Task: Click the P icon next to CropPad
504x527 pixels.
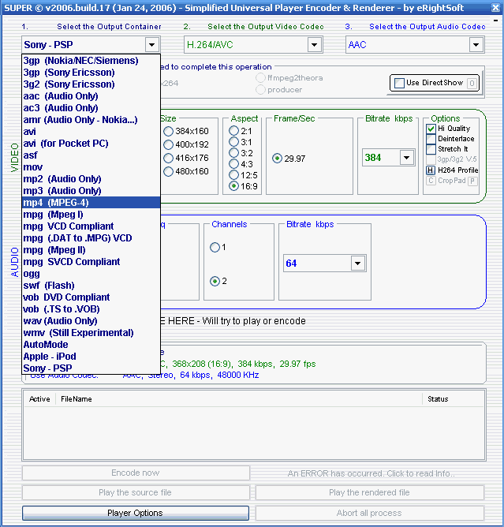Action: [474, 181]
